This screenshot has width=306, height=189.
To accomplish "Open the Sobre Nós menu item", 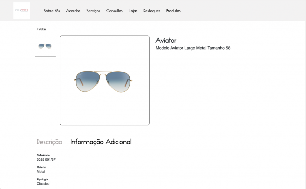I will coord(52,11).
